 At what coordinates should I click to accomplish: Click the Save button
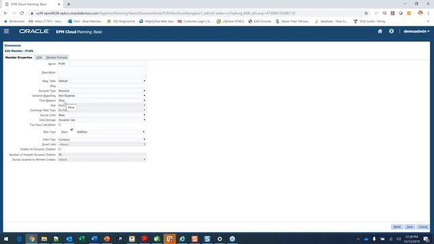pos(410,227)
